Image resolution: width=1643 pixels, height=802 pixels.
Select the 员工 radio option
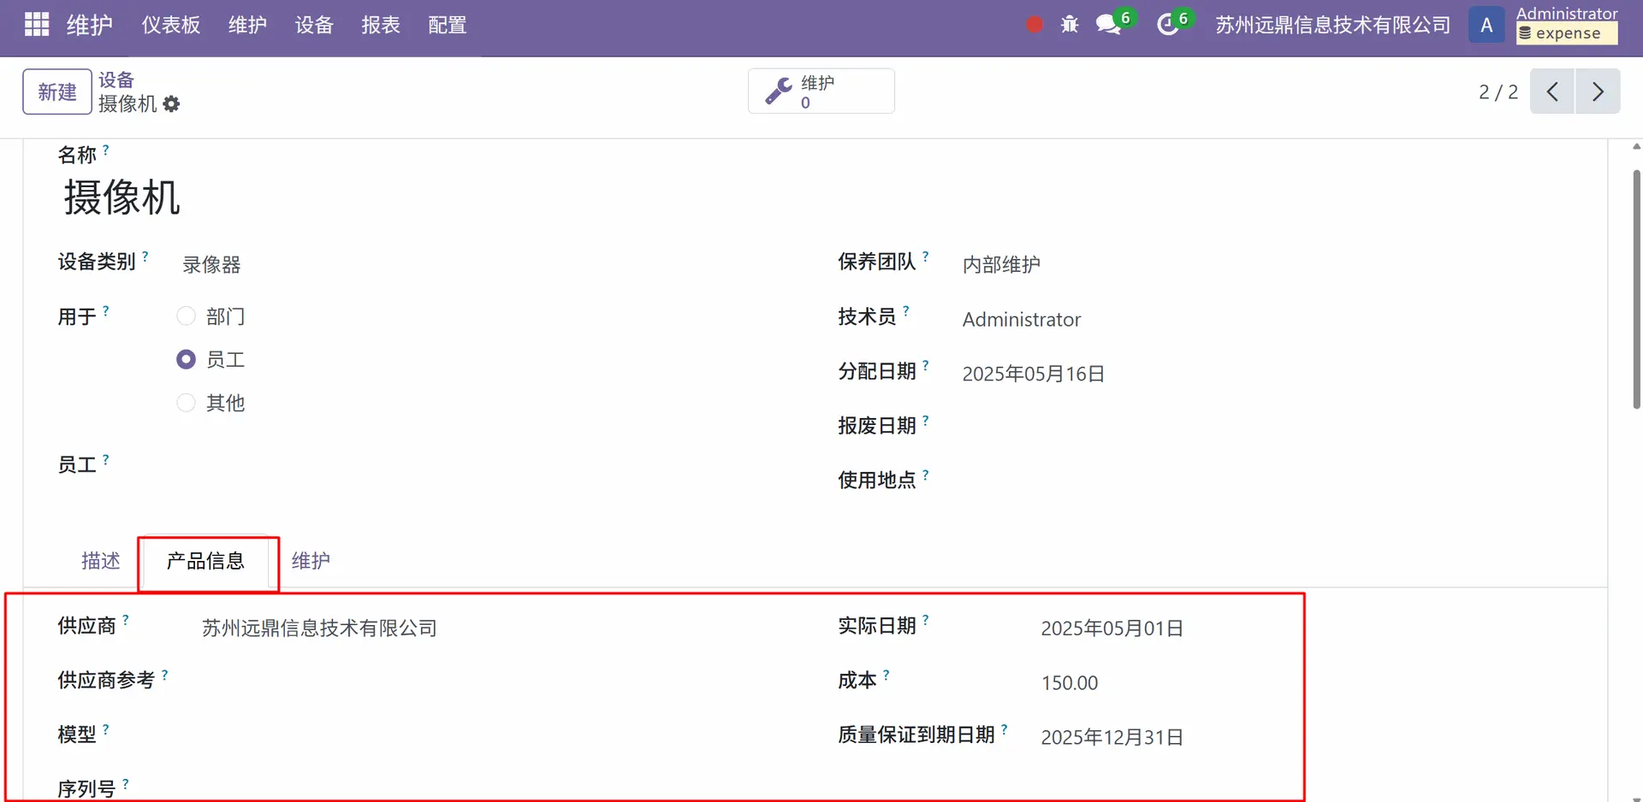186,359
